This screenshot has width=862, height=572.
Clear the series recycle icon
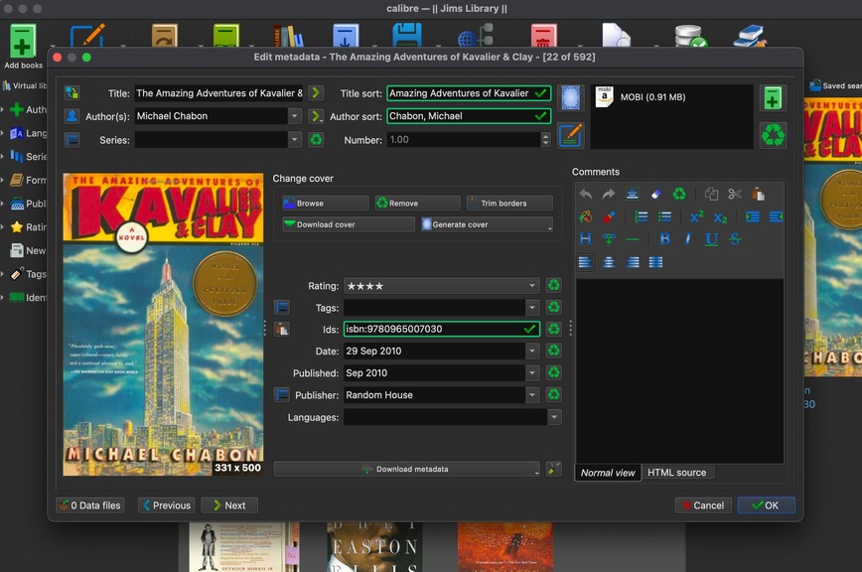point(316,140)
